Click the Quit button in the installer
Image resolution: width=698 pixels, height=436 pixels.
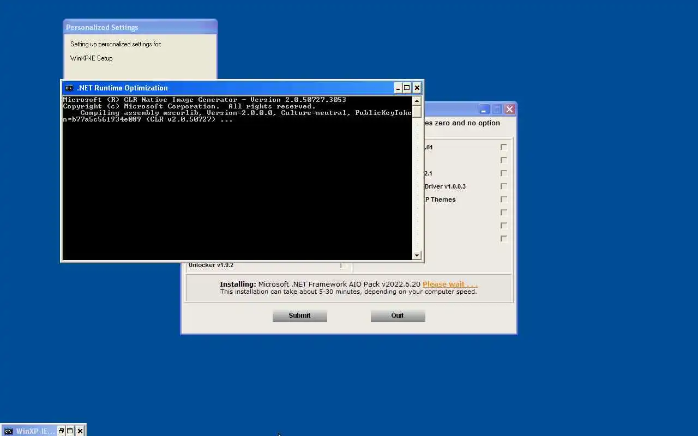pyautogui.click(x=398, y=316)
